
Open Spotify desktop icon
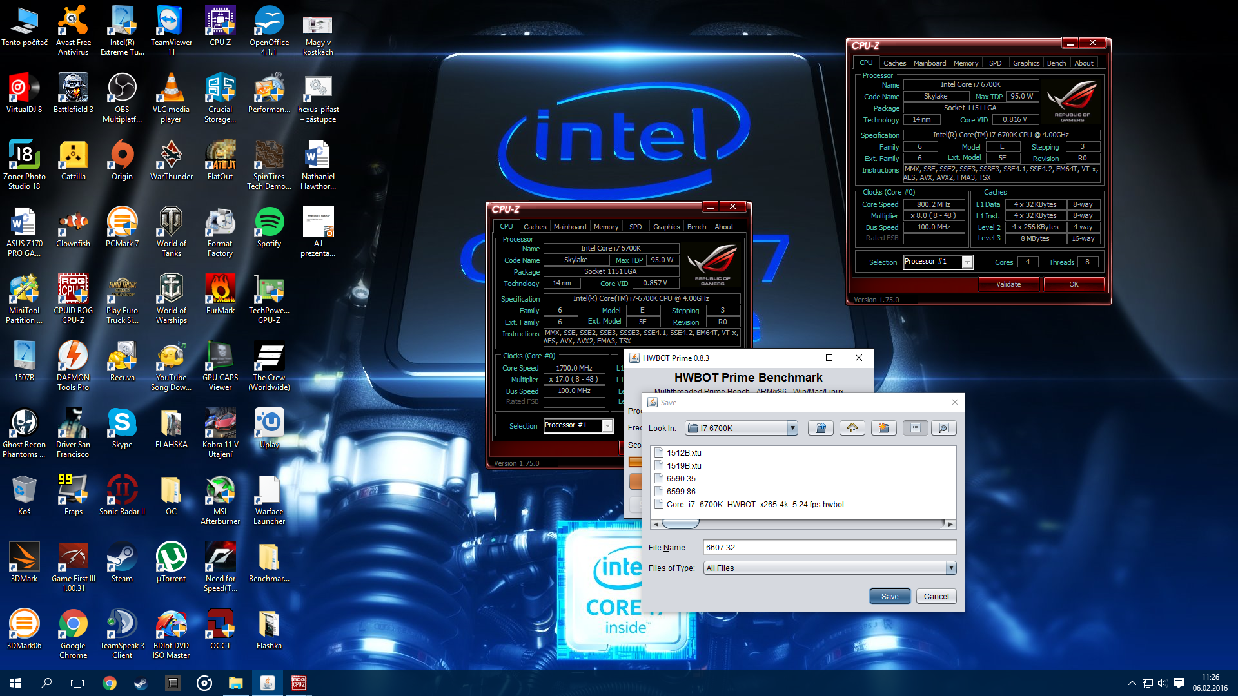[x=269, y=227]
